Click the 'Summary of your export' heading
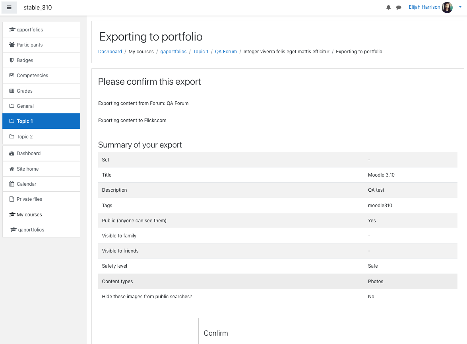467x344 pixels. tap(140, 145)
